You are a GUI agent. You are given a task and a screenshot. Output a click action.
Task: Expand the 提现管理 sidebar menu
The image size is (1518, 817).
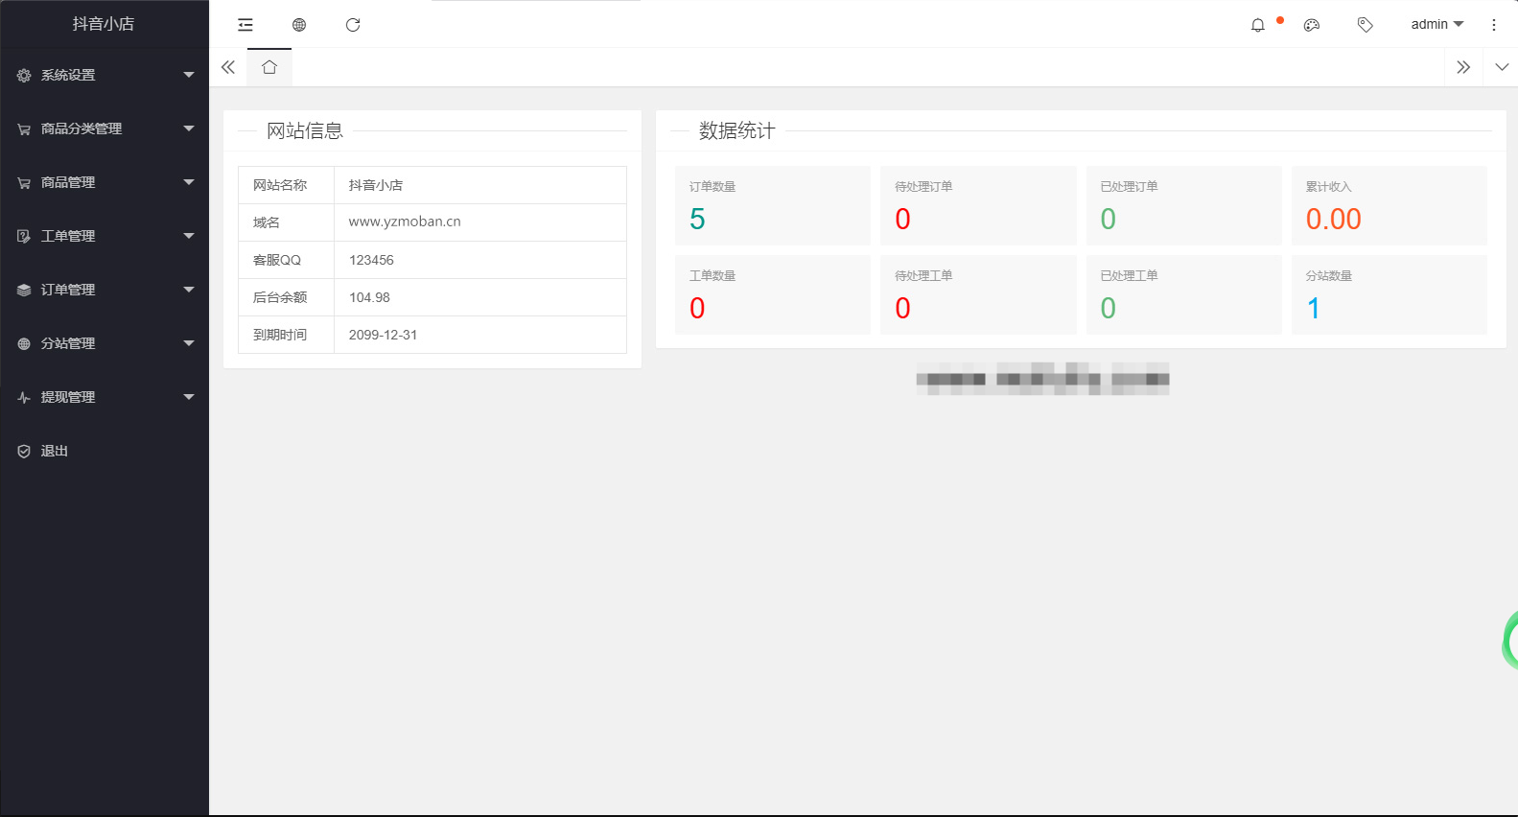pos(105,397)
